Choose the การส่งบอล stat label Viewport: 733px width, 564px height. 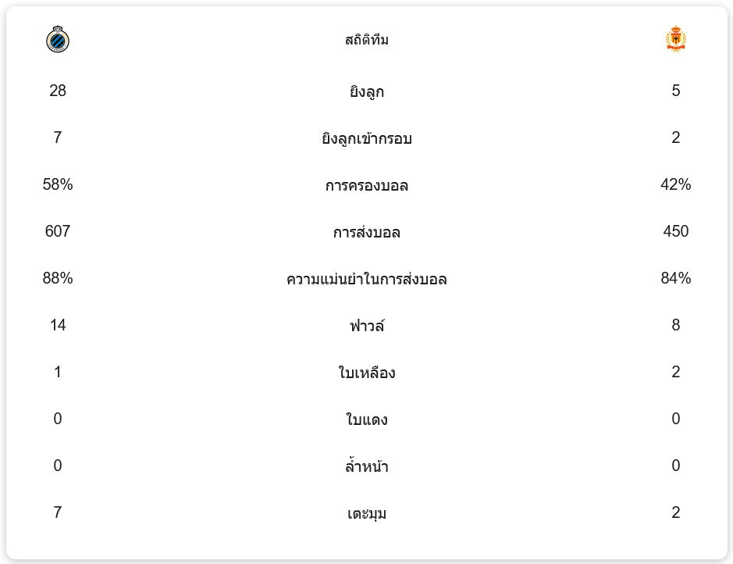pos(366,232)
